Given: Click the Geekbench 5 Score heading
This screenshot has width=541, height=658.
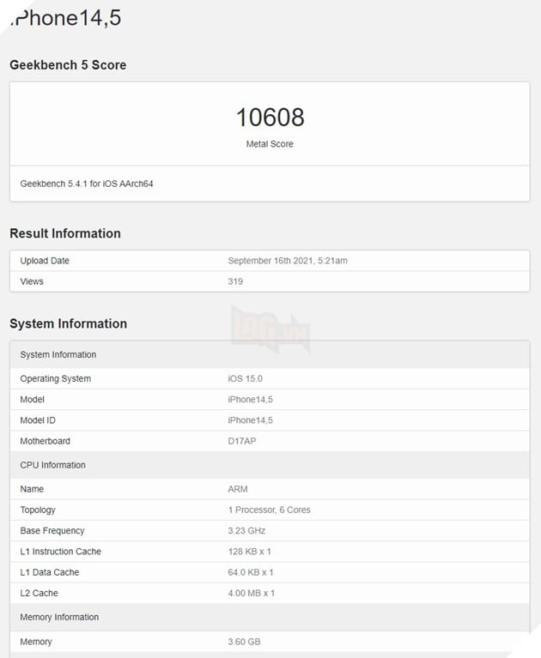Looking at the screenshot, I should [x=68, y=65].
